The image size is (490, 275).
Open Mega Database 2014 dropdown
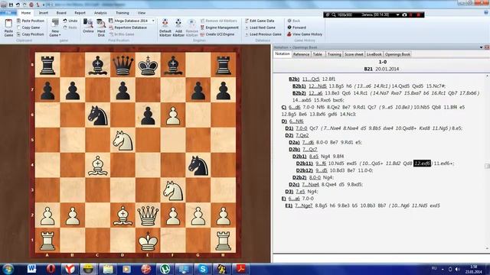tap(153, 21)
